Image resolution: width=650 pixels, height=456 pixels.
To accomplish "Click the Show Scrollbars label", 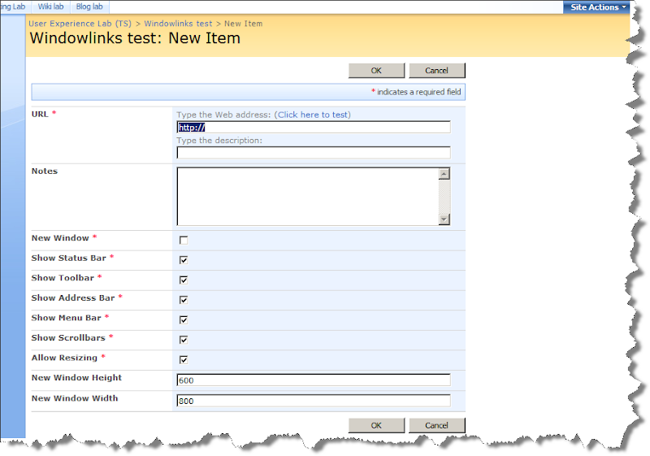I will 68,338.
